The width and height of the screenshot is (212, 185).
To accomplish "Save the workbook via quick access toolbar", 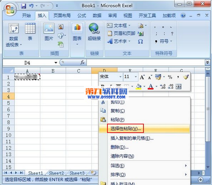I will coord(24,6).
